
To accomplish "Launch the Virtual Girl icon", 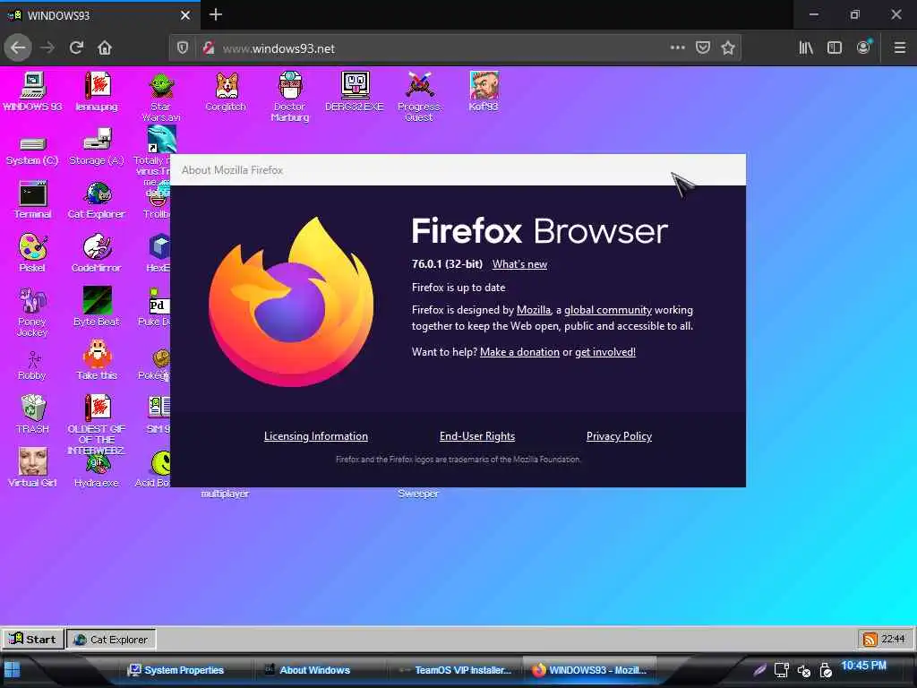I will coord(32,468).
